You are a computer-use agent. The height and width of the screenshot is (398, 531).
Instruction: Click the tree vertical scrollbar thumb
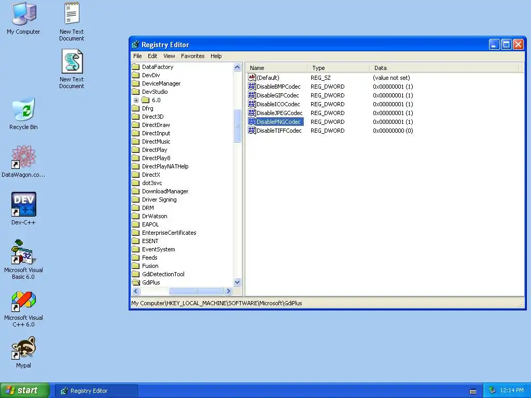pyautogui.click(x=237, y=126)
